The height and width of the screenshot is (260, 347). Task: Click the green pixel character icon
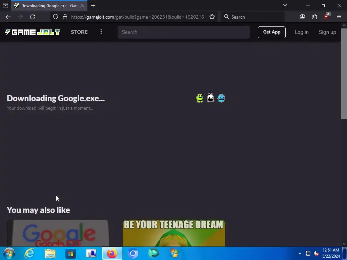(x=200, y=98)
